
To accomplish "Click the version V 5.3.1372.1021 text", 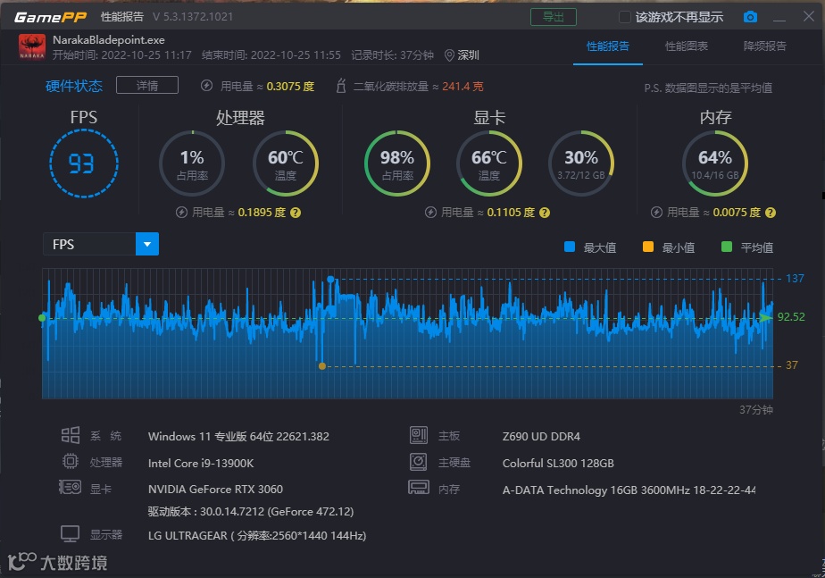I will coord(193,17).
